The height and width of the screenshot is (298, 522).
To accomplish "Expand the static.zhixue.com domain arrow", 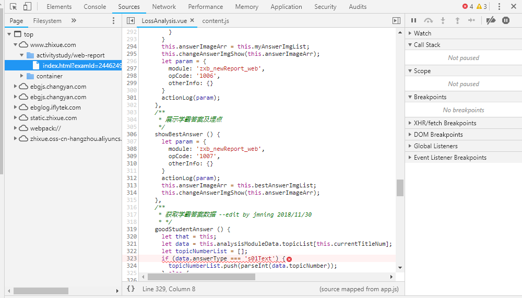I will pos(15,117).
